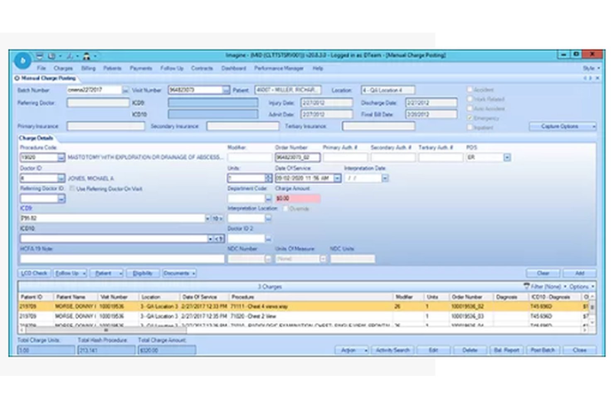Open the Procedure Code lookup button
The image size is (614, 409).
tap(61, 157)
